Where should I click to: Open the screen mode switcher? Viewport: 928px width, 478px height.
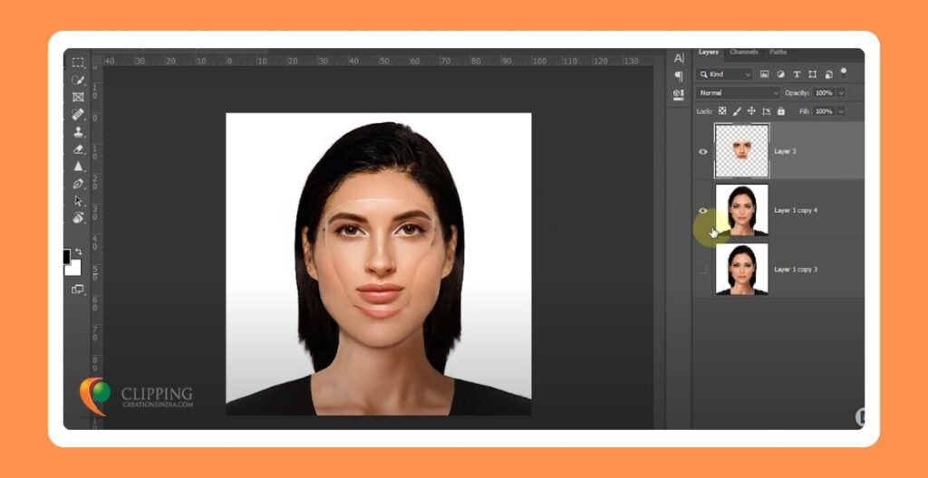[x=78, y=290]
